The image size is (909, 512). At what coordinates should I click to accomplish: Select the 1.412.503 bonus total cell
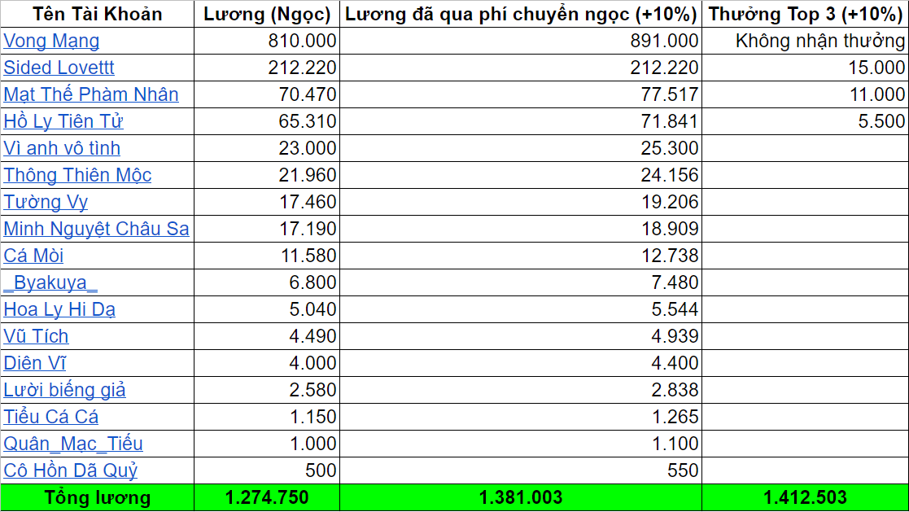point(806,497)
